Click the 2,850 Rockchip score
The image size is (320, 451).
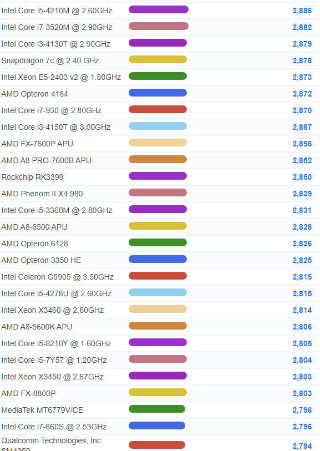pyautogui.click(x=302, y=178)
